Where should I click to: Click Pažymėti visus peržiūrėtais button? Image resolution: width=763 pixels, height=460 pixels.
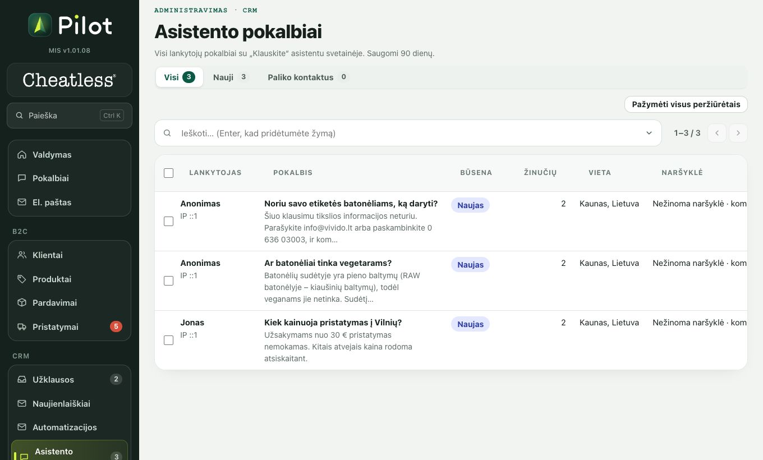point(686,104)
